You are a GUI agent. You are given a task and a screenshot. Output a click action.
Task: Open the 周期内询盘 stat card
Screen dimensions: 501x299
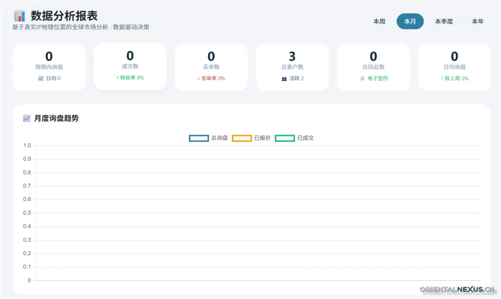[49, 67]
